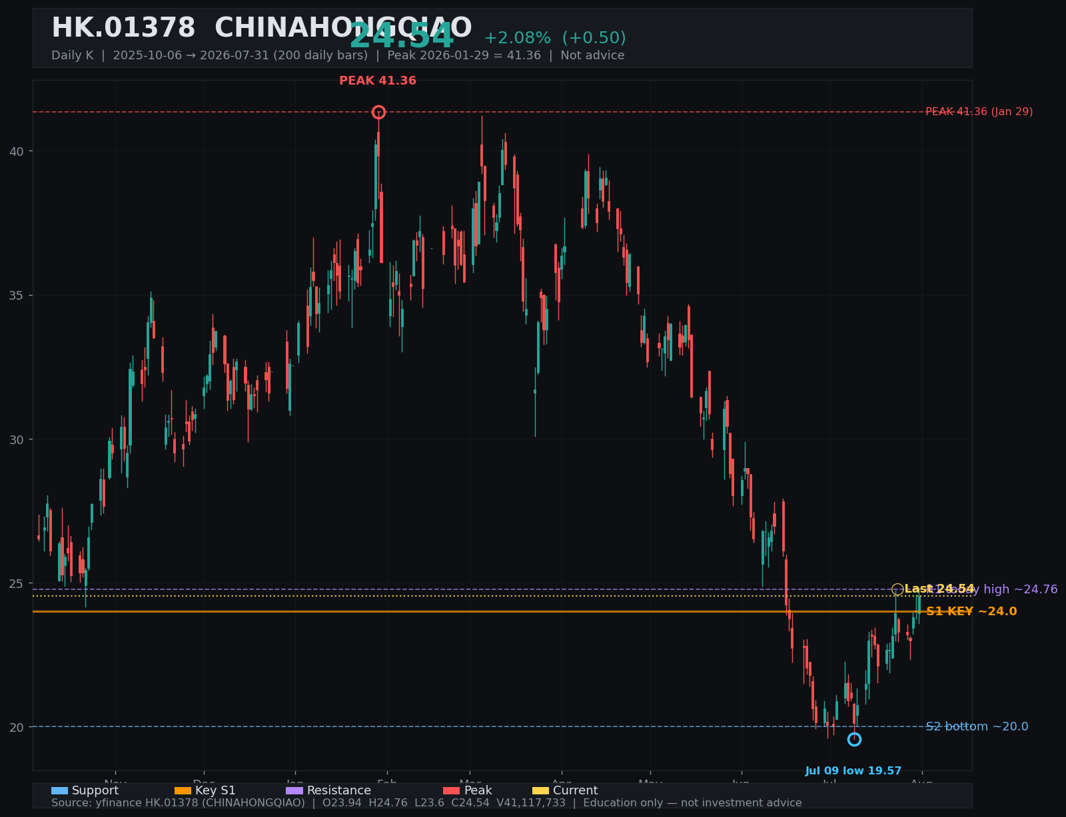Select the blue Jul 09 low circle marker

click(x=854, y=739)
